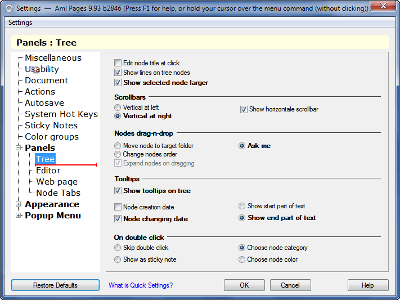Select the Tree subitem under Panels

click(45, 159)
